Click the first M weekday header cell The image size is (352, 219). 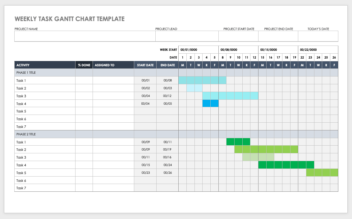pos(182,65)
